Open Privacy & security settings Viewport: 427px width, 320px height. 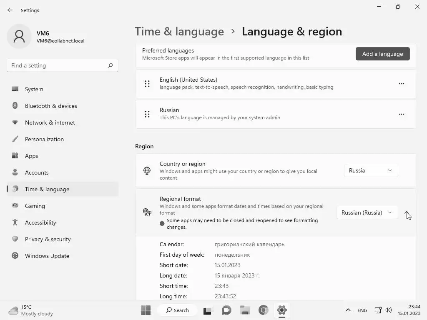[63, 239]
